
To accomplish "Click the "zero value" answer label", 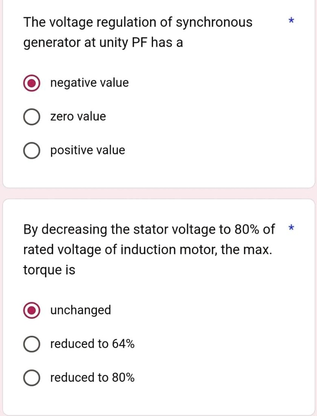I will pyautogui.click(x=78, y=117).
